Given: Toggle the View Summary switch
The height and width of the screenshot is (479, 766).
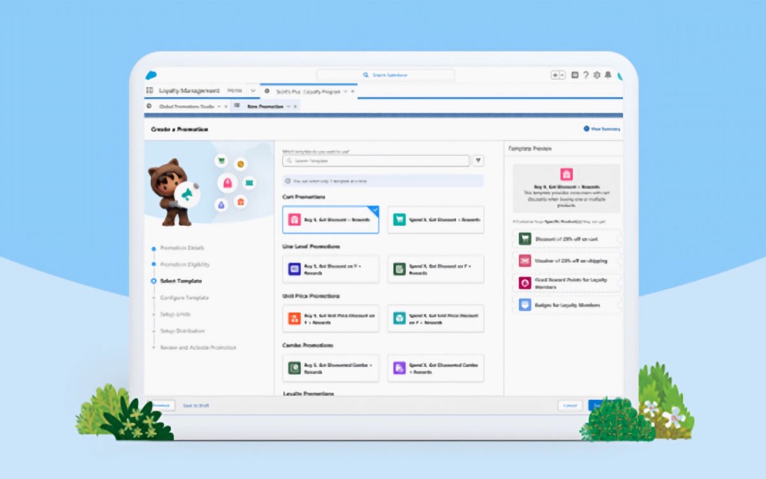Looking at the screenshot, I should (x=587, y=129).
